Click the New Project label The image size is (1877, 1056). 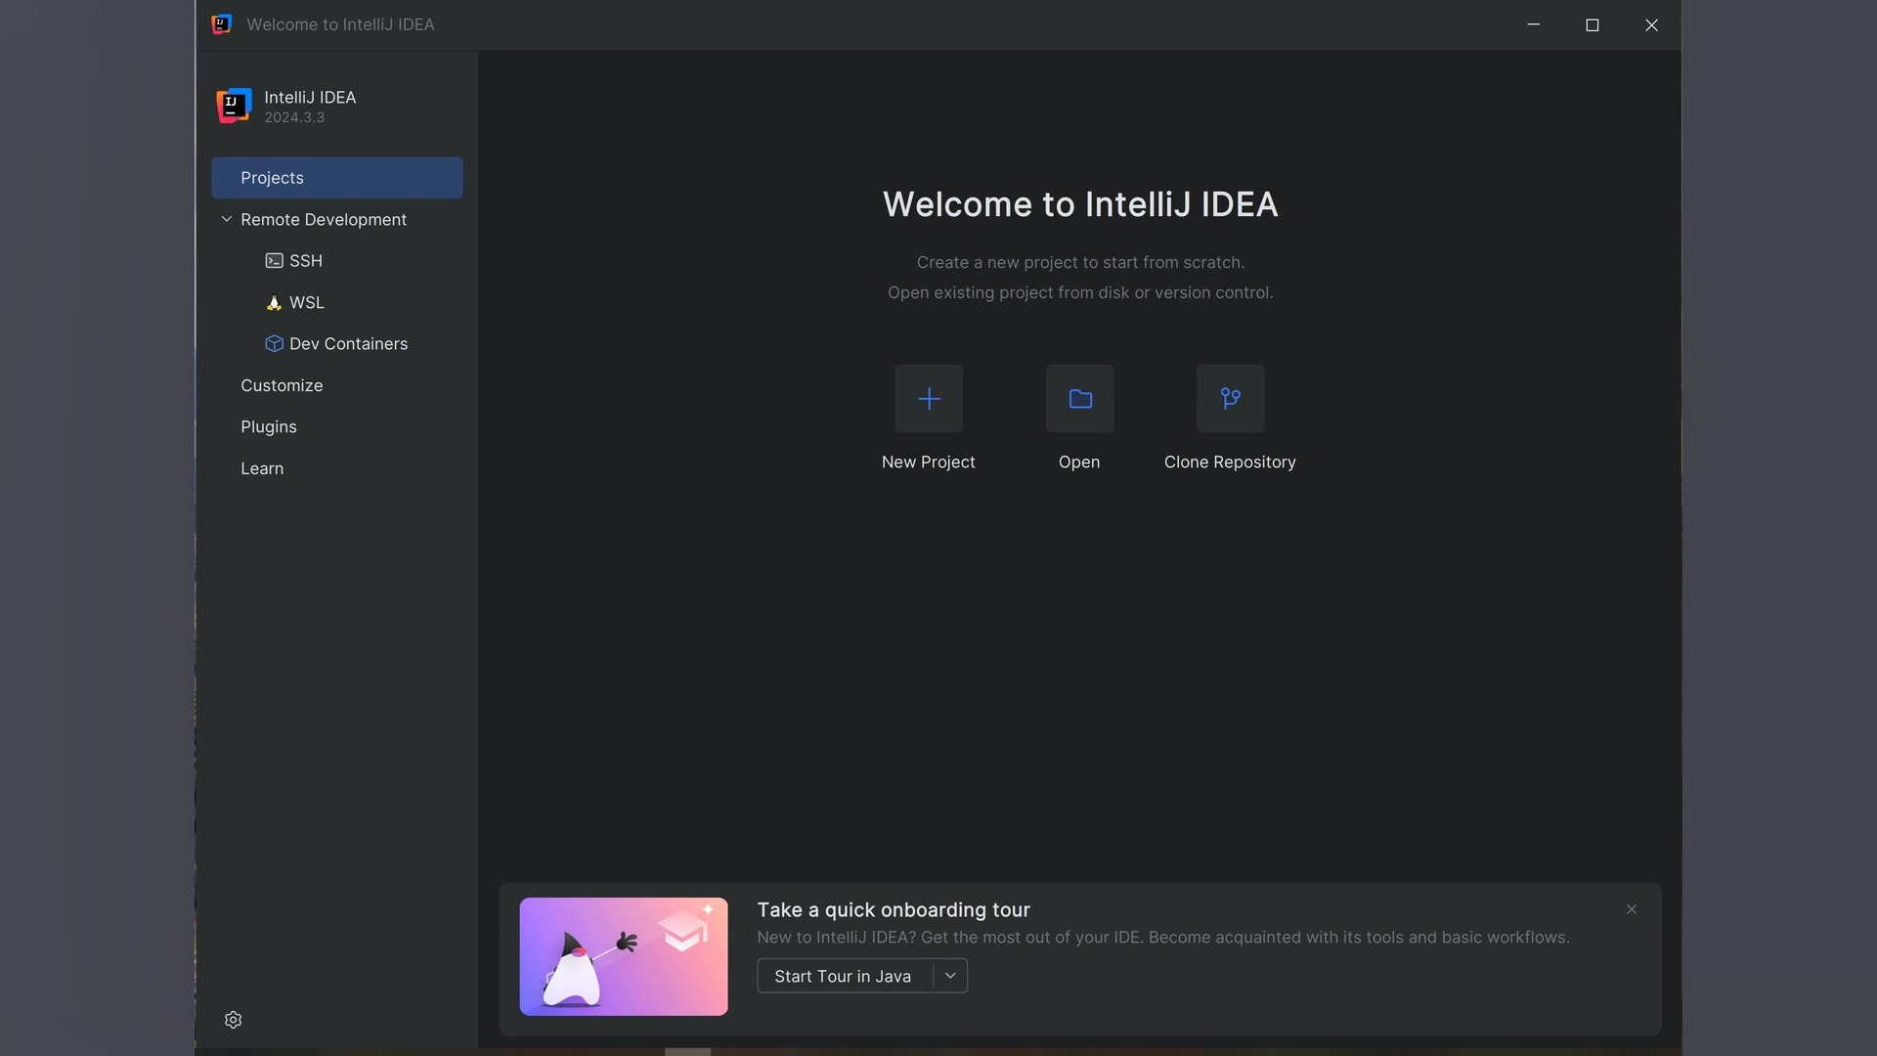[x=928, y=462]
